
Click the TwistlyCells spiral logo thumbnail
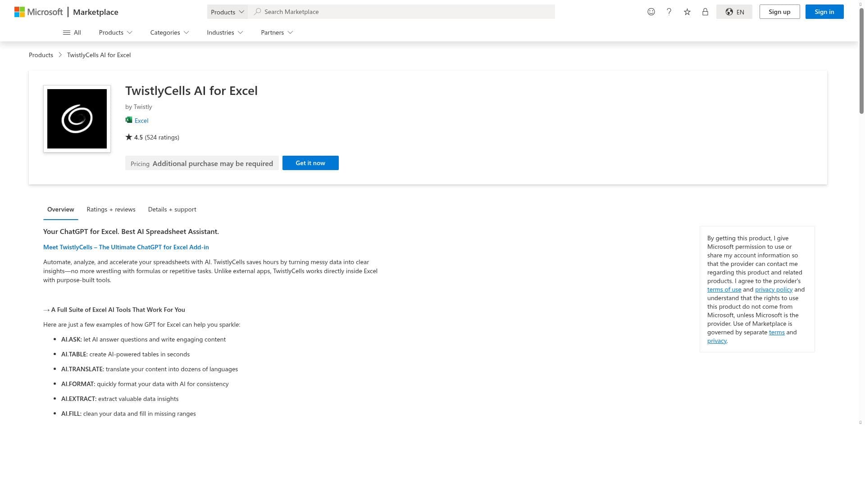(x=77, y=119)
